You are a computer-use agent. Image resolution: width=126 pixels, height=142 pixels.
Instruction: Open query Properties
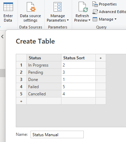[x=104, y=4]
